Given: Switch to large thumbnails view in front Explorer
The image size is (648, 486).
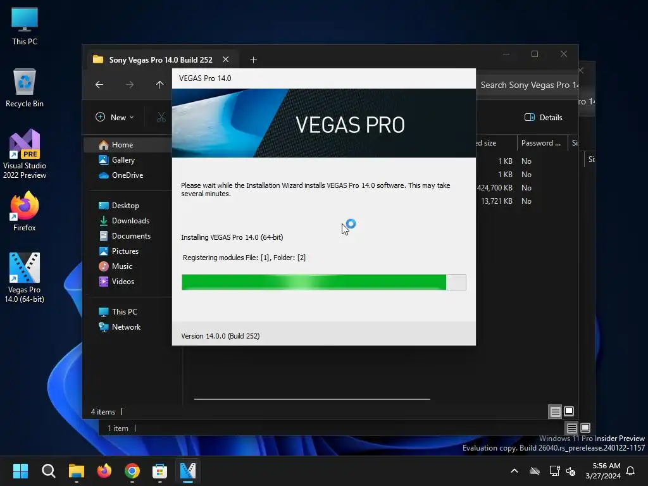Looking at the screenshot, I should [569, 411].
